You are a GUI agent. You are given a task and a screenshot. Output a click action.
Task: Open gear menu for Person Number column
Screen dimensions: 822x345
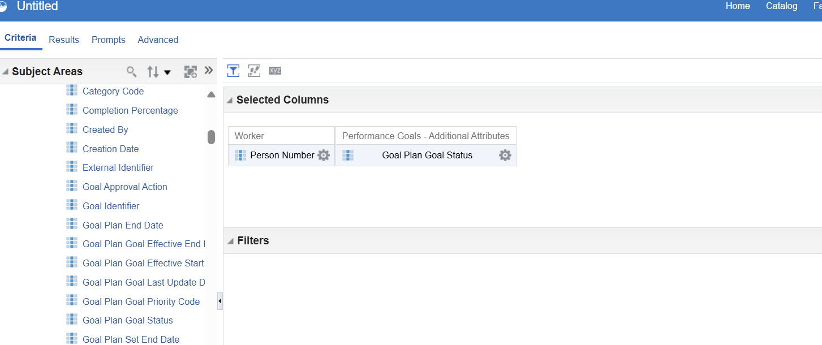tap(324, 155)
